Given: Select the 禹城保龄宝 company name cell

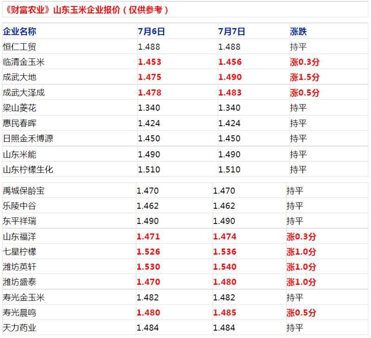Looking at the screenshot, I should (24, 191).
